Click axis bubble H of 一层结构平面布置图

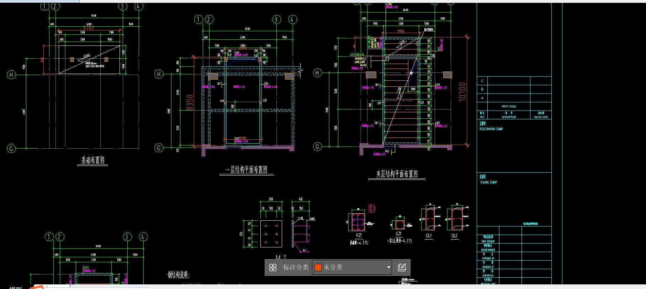point(159,74)
